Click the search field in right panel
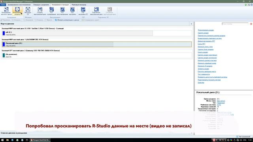The width and height of the screenshot is (253, 142). coord(235,24)
